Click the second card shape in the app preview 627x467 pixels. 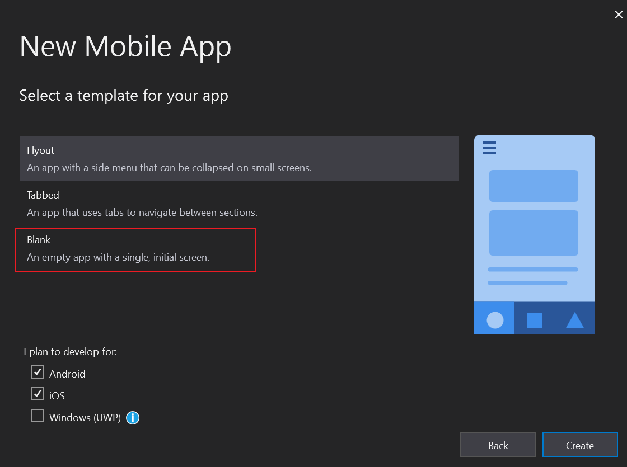click(x=534, y=233)
